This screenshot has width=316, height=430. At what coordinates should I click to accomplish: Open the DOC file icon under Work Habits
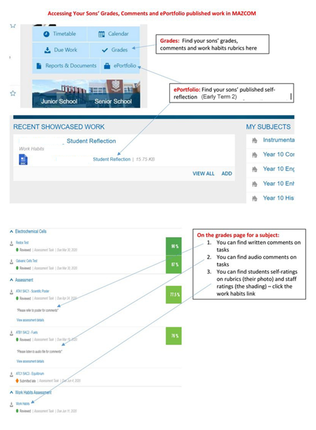point(23,159)
